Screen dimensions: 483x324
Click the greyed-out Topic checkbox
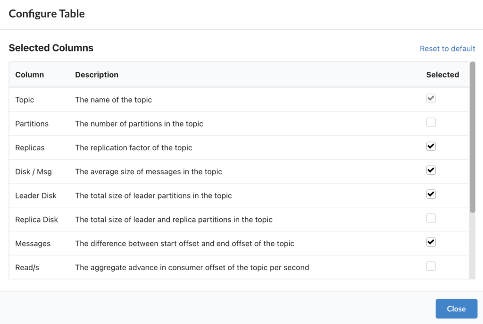pyautogui.click(x=431, y=99)
